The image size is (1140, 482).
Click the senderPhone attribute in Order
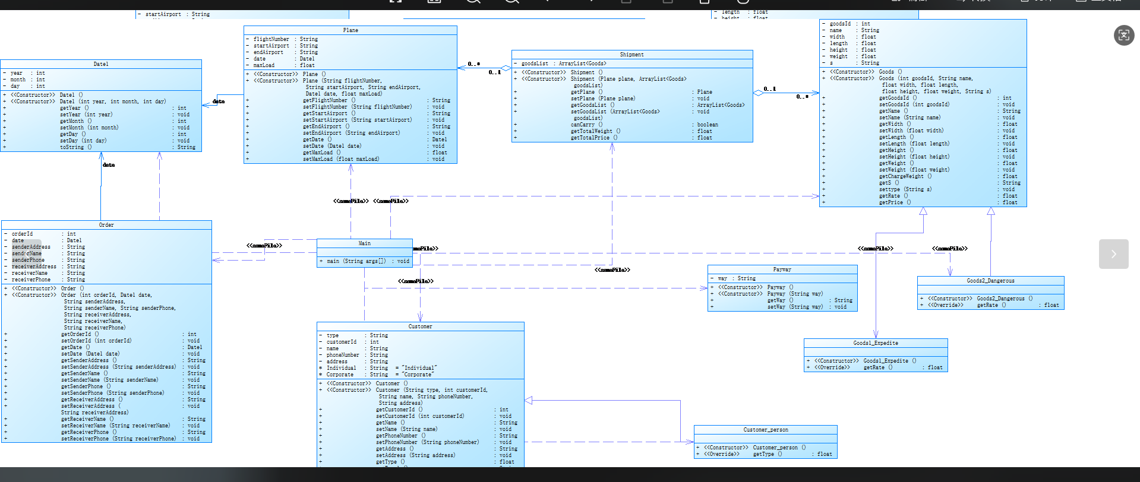pyautogui.click(x=29, y=260)
